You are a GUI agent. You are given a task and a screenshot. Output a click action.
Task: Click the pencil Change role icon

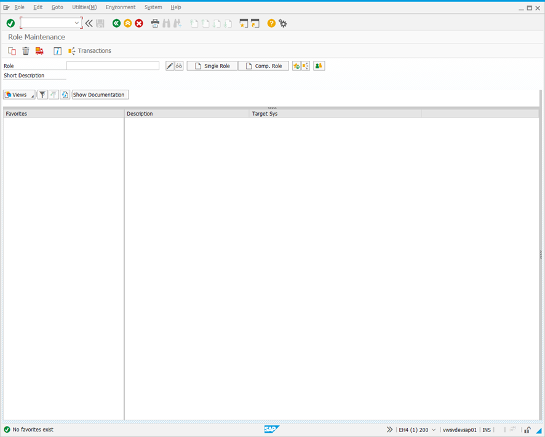coord(170,66)
